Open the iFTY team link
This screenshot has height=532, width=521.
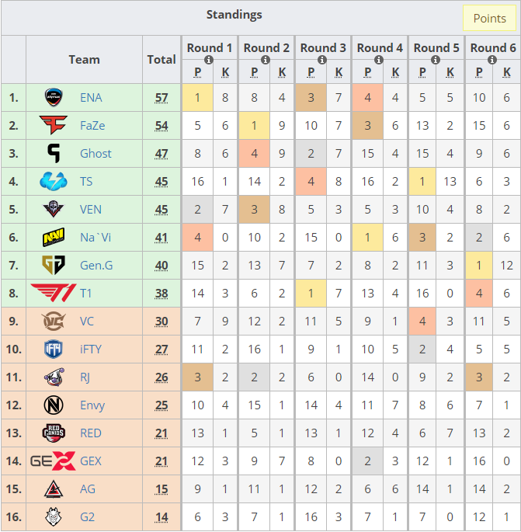pos(91,349)
